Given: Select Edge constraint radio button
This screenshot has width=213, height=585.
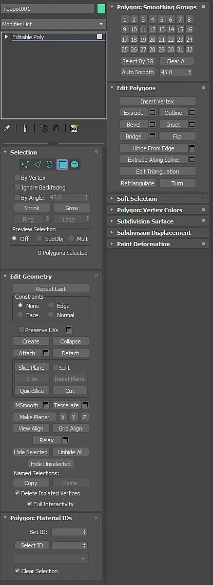Looking at the screenshot, I should [x=51, y=305].
